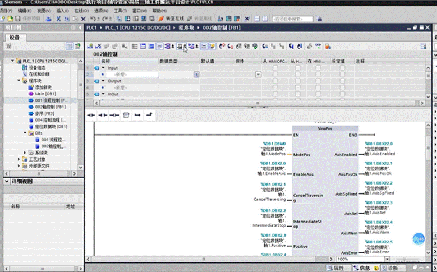Toggle 在 HMI checkbox in Input row
The image size is (437, 272).
tap(318, 68)
